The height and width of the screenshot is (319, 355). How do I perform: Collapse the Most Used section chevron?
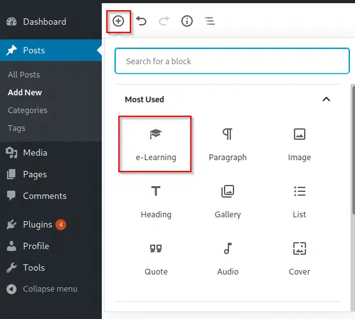[x=326, y=99]
